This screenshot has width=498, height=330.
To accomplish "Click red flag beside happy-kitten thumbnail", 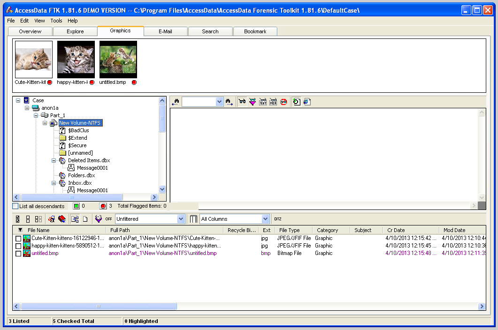I will click(92, 82).
